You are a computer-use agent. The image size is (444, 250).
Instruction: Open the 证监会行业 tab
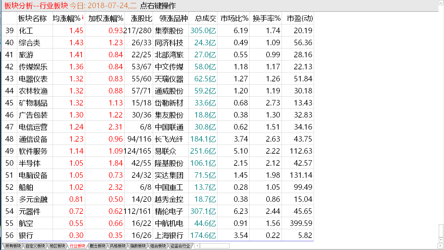pos(180,246)
